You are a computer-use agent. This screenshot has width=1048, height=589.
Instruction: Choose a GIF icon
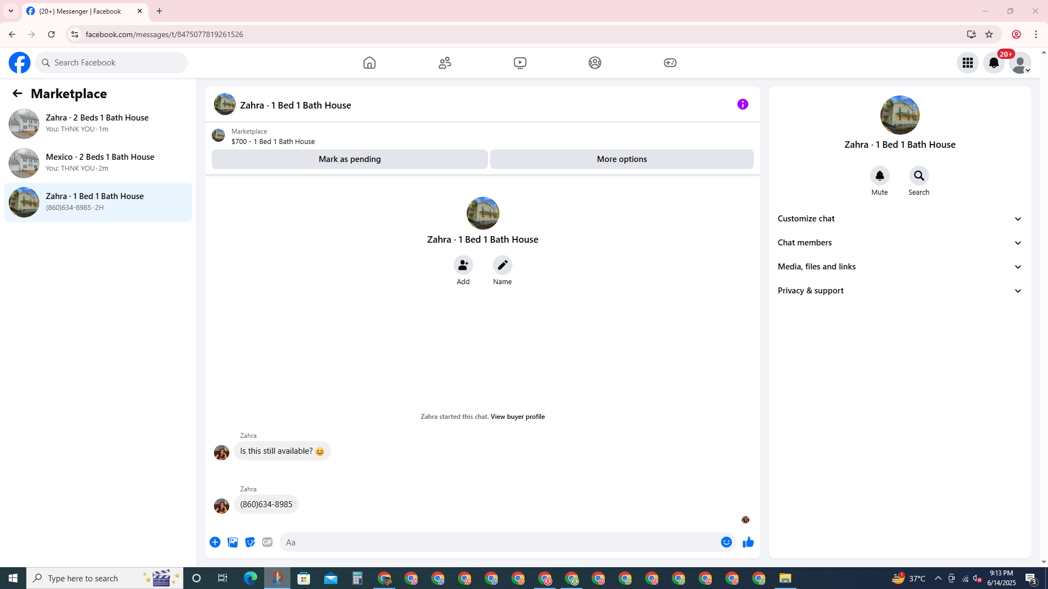click(267, 542)
